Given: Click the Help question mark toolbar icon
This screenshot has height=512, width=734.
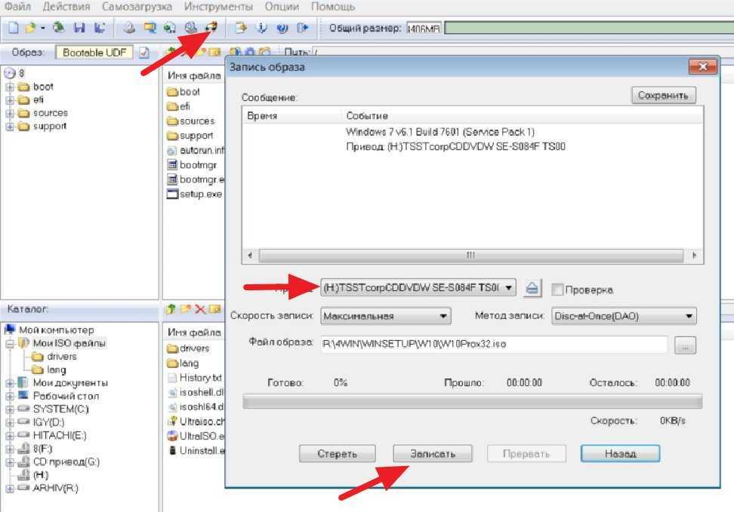Looking at the screenshot, I should click(282, 28).
